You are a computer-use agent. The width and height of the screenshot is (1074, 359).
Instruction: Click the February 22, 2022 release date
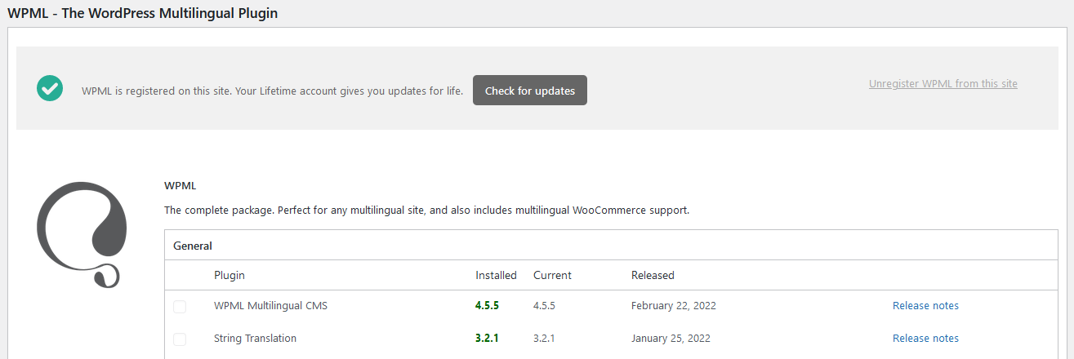(x=674, y=306)
